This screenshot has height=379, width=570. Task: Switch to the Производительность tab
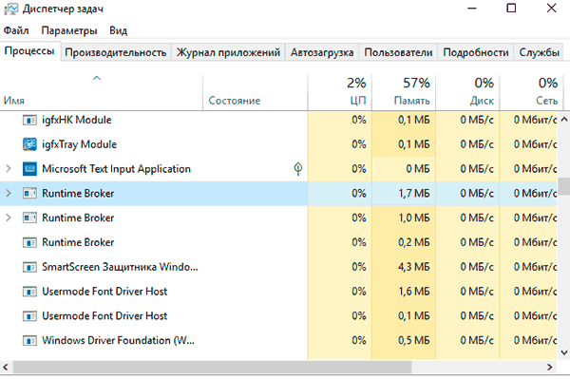[x=116, y=52]
